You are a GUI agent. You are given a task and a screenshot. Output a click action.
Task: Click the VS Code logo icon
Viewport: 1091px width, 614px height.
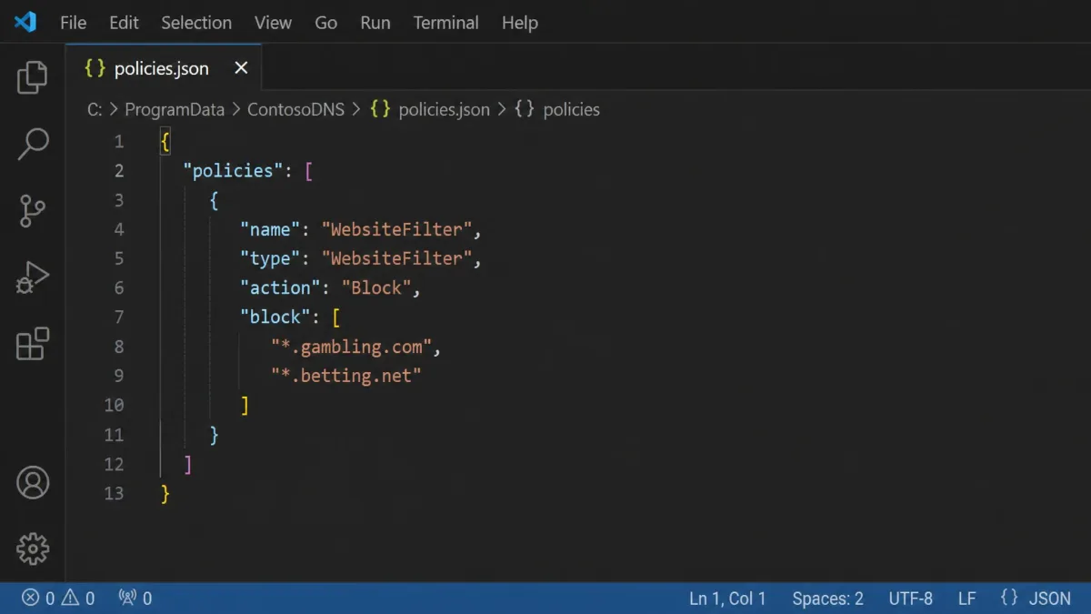click(x=25, y=22)
